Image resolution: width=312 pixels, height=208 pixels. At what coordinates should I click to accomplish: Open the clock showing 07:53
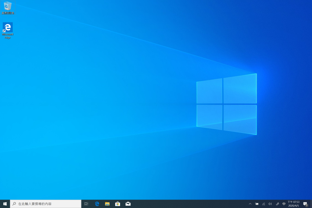point(294,204)
